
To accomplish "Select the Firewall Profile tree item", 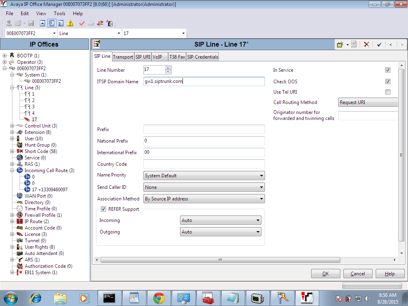I will pyautogui.click(x=43, y=215).
